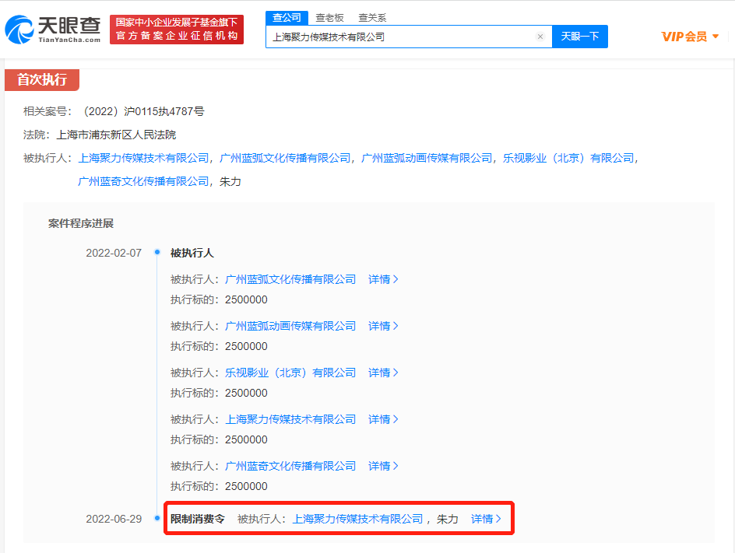Open 上海聚力传媒技术有限公司 link under 2022-02-07

pyautogui.click(x=290, y=419)
